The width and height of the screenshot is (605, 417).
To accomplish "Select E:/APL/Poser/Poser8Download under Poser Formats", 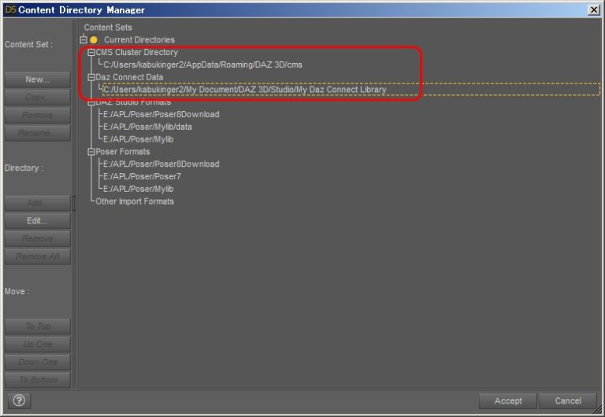I will coord(161,164).
